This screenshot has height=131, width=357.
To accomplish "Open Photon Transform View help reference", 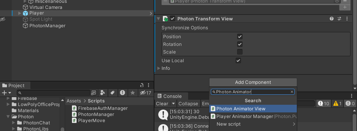I will pos(332,19).
